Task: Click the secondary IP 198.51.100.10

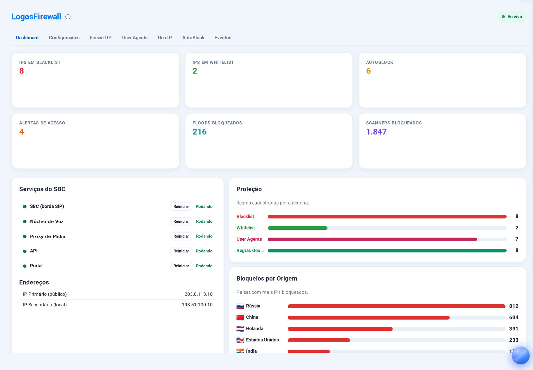Action: click(x=197, y=305)
